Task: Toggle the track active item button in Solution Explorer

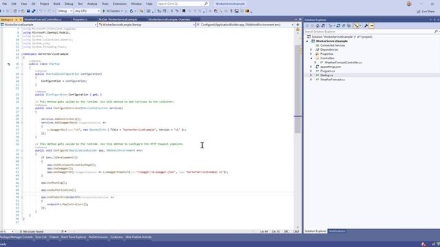Action: coord(356,26)
